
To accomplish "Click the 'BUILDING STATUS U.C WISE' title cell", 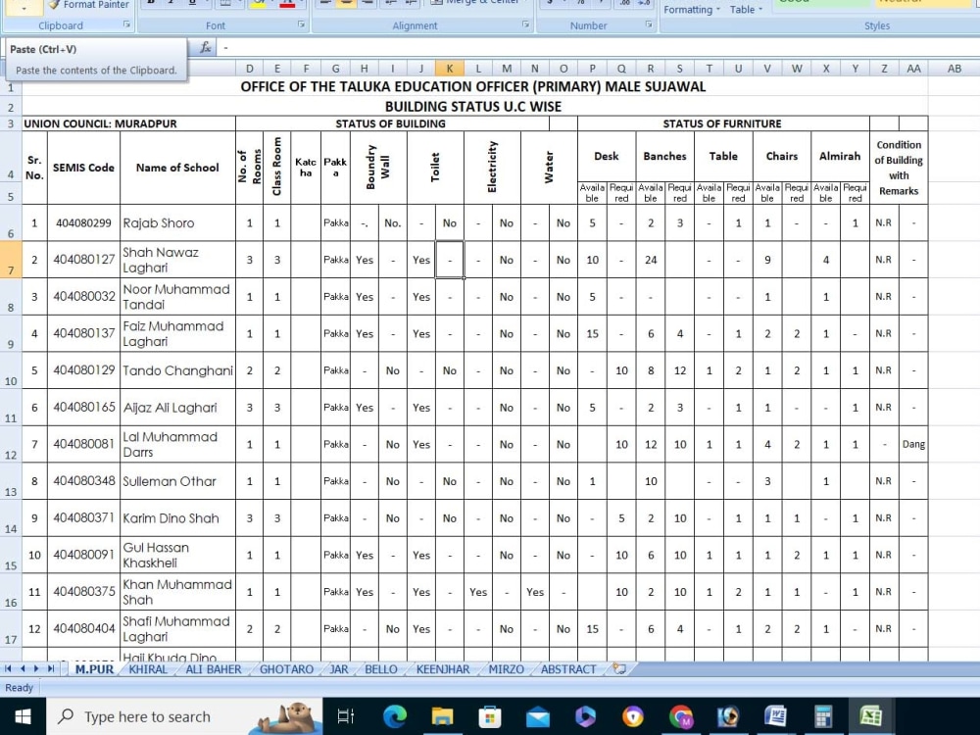I will (x=473, y=106).
